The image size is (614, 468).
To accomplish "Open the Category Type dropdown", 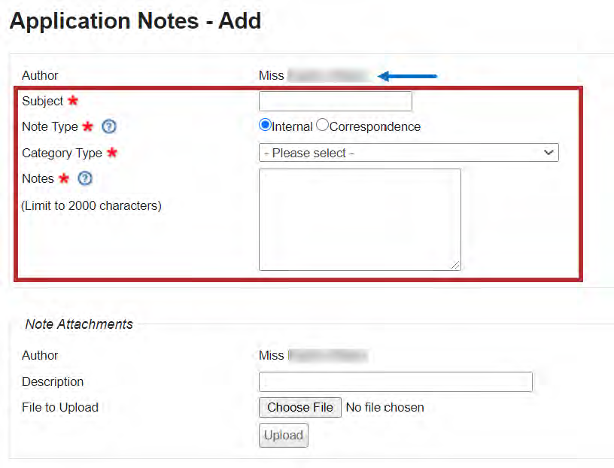I will tap(409, 153).
